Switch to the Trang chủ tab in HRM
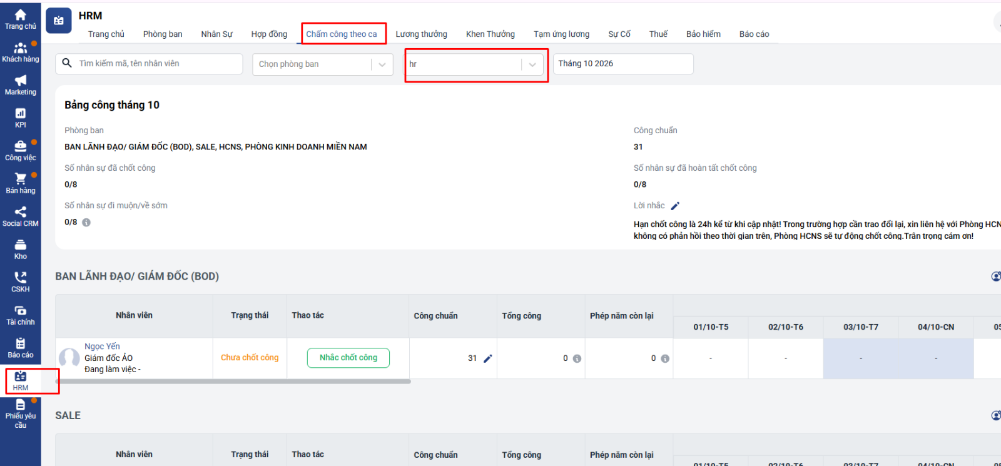This screenshot has height=466, width=1001. (x=106, y=34)
